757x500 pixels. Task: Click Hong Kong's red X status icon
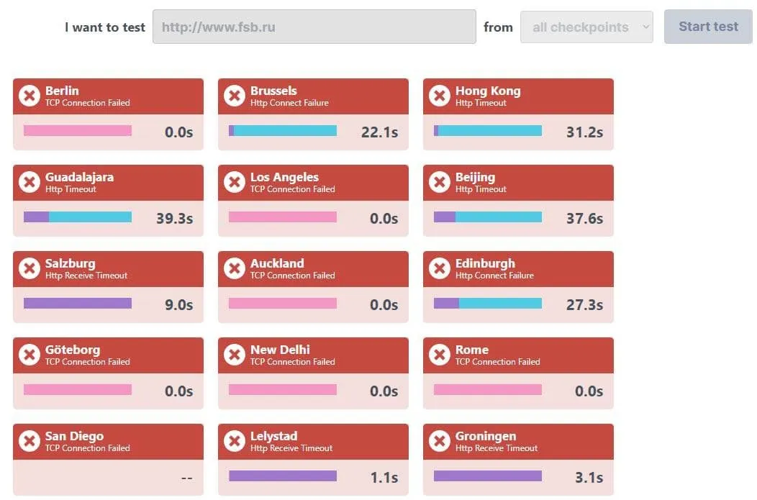click(x=440, y=96)
